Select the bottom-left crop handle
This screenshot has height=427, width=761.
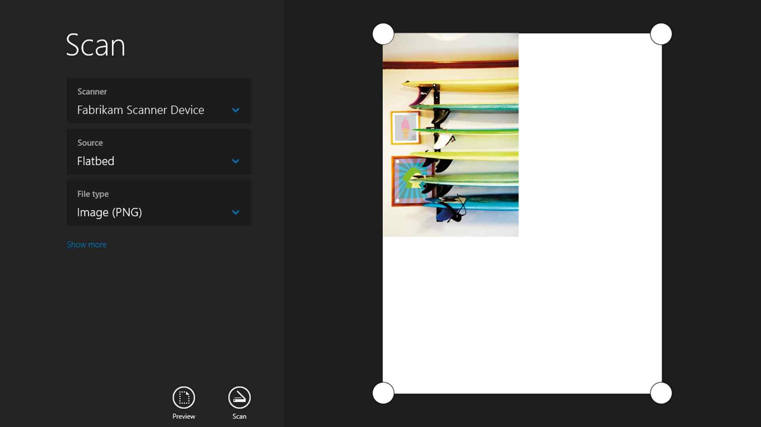[383, 393]
